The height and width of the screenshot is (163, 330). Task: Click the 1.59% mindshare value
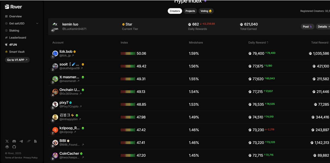coord(194,53)
